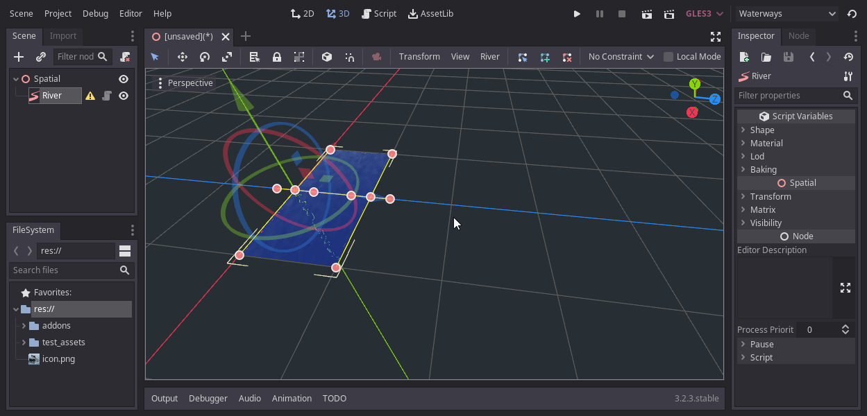This screenshot has width=867, height=416.
Task: Activate the Scale Mode tool
Action: click(227, 57)
